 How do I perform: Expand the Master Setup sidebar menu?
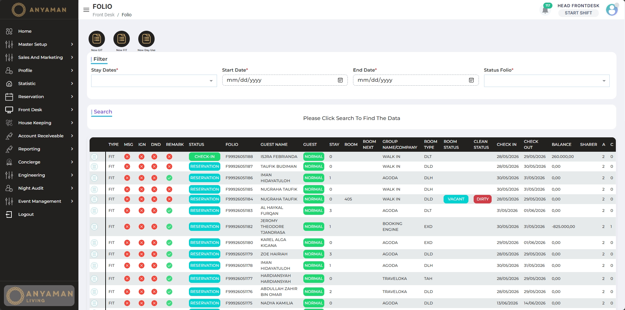pos(39,44)
